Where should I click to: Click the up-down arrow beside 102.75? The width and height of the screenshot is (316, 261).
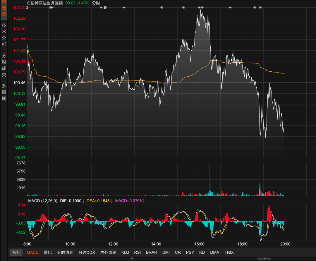(27, 7)
